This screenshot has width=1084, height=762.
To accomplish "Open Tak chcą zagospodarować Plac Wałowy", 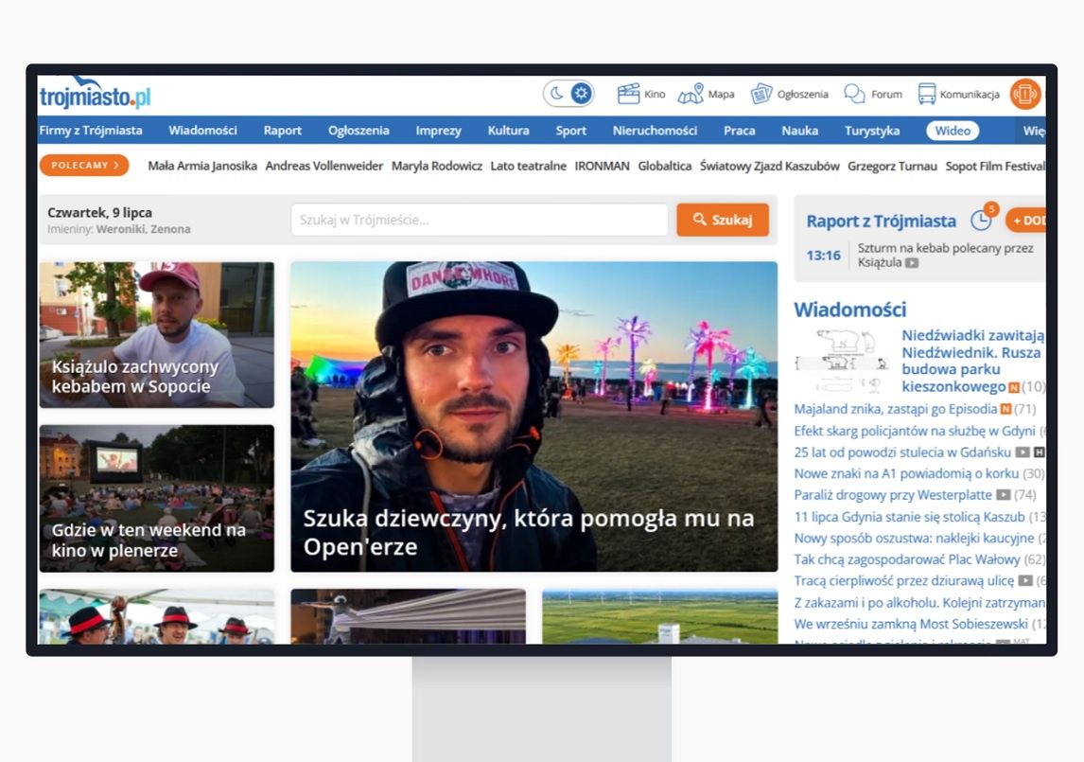I will coord(907,560).
